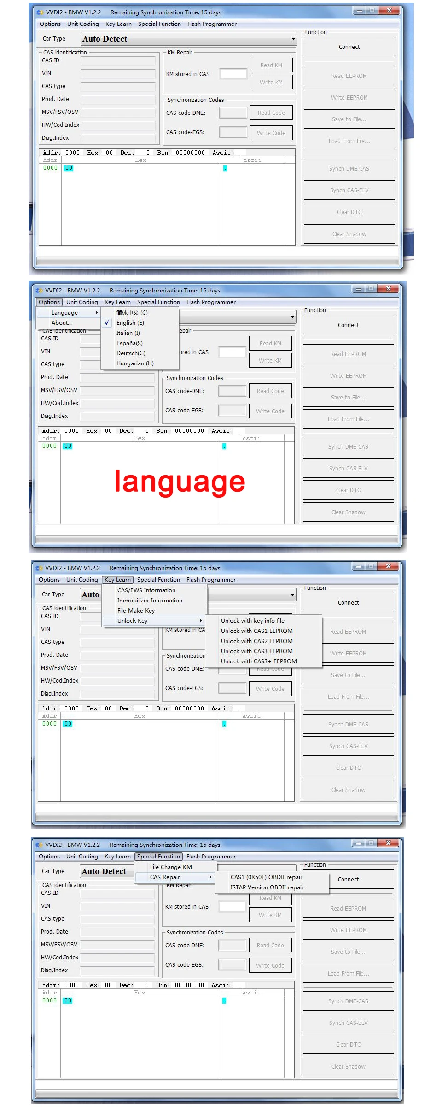Image resolution: width=442 pixels, height=1107 pixels.
Task: Click KM stored in CAS field in the window with the CAS Repair submenu
Action: pos(232,907)
